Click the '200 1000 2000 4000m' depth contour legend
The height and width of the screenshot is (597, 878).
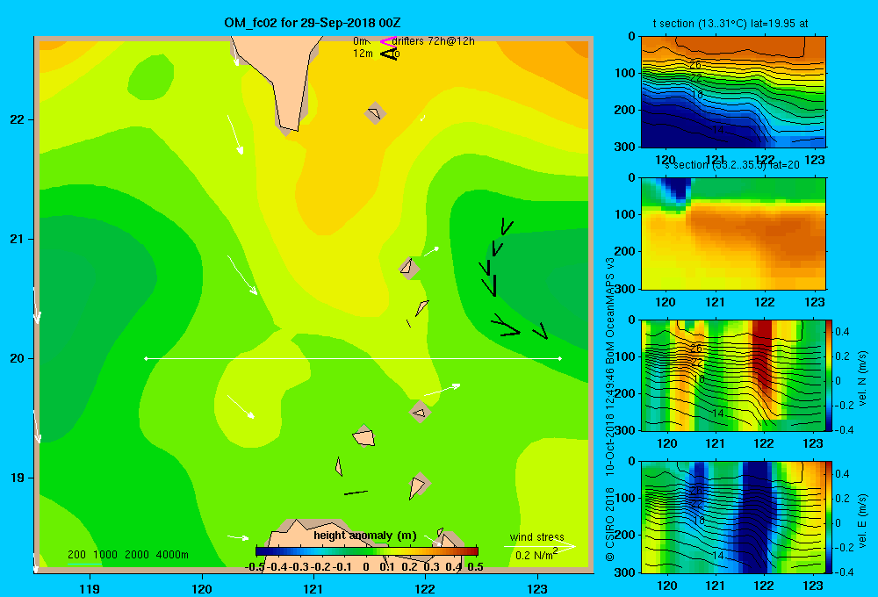[x=127, y=555]
